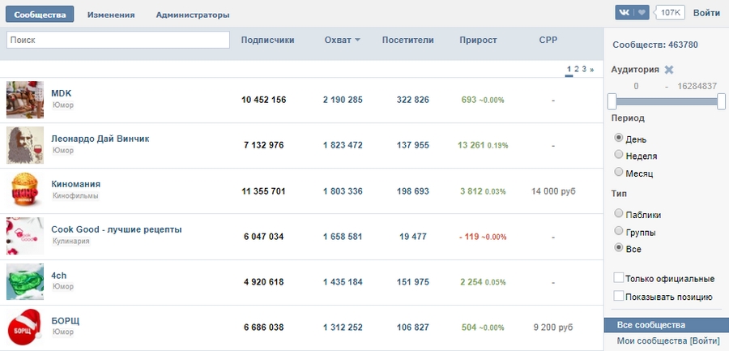Image resolution: width=729 pixels, height=351 pixels.
Task: Click the left audience slider handle
Action: [x=612, y=101]
